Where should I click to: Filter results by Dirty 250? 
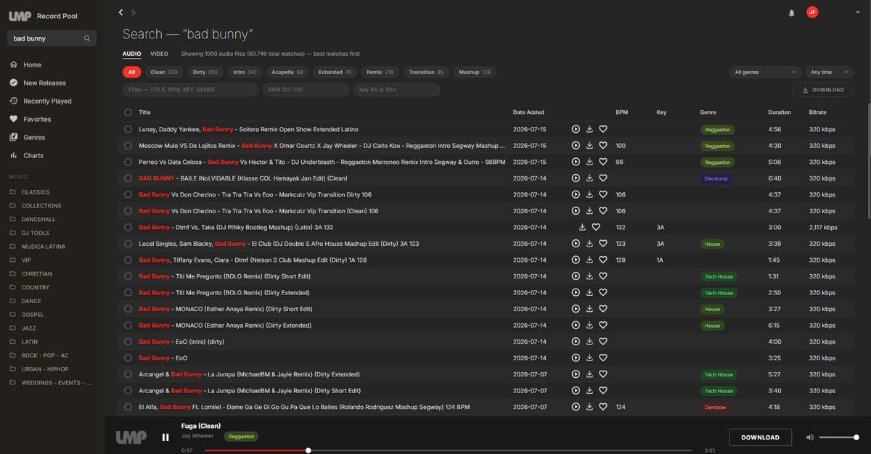205,72
